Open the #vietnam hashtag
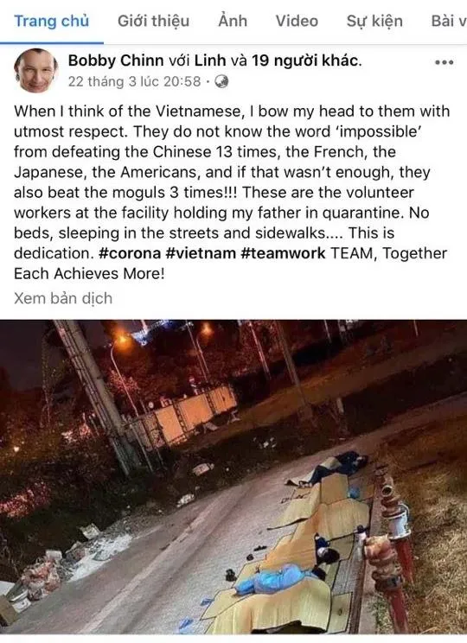 (x=201, y=253)
